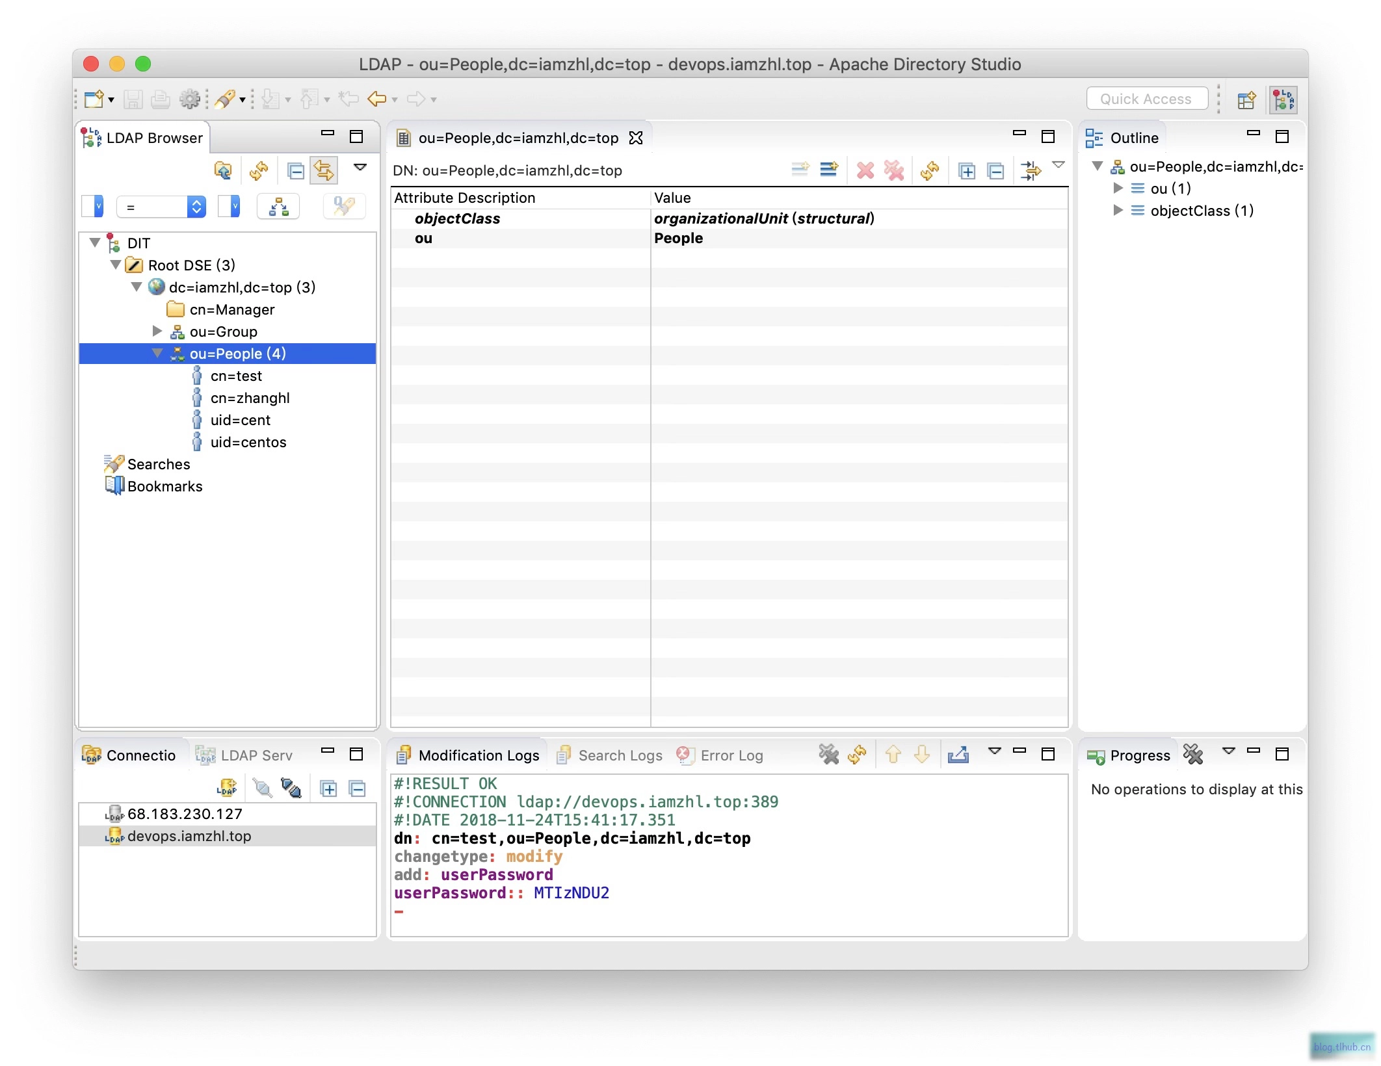Screen dimensions: 1381x1066
Task: Select Modification Logs tab
Action: point(468,755)
